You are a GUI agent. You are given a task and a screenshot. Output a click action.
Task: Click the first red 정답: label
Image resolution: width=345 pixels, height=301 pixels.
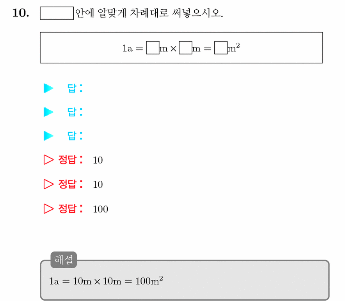point(71,160)
